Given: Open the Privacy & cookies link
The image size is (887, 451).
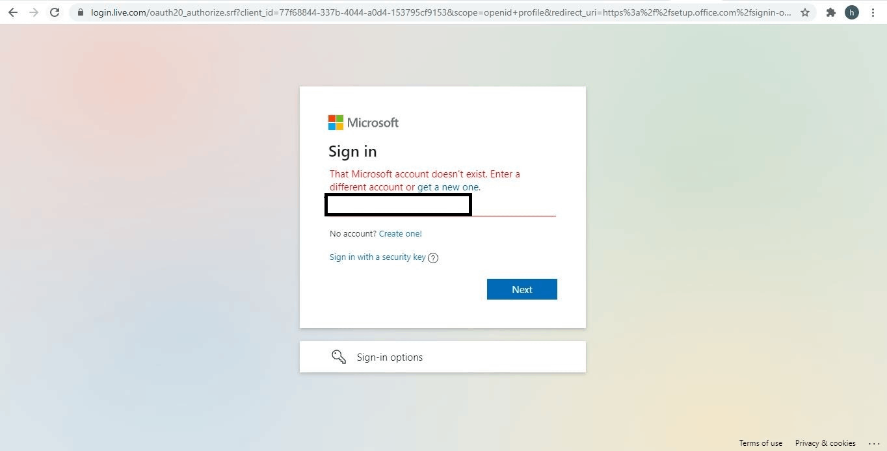Looking at the screenshot, I should (825, 443).
